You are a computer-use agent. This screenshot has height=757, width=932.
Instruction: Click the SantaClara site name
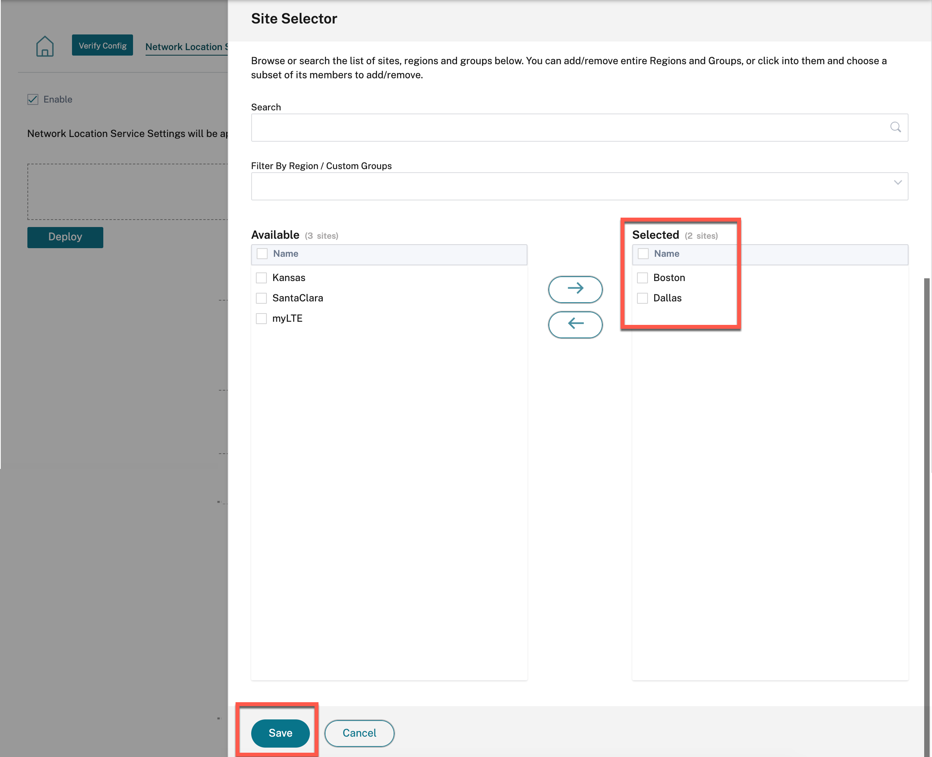point(298,298)
